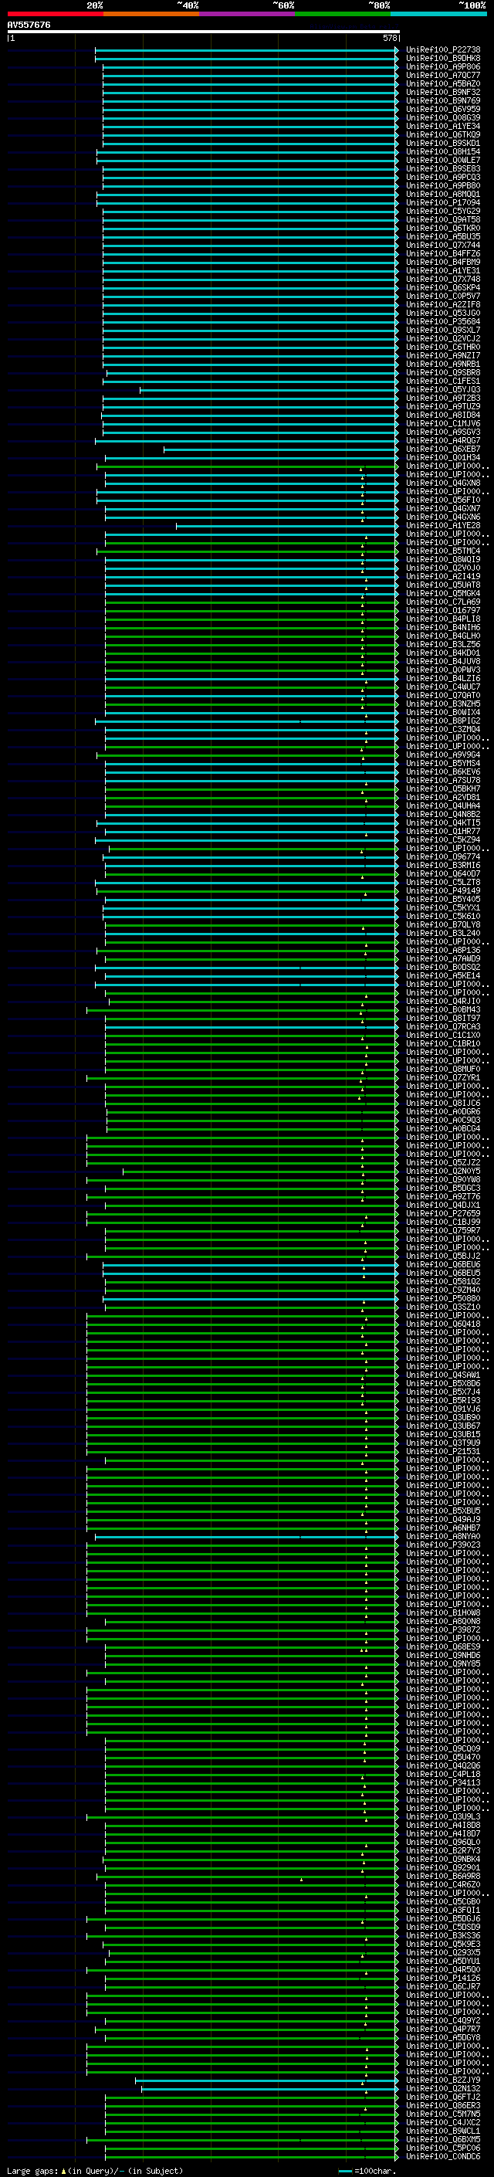Select the UniRef100_Q4GXN8 label
494x2177 pixels.
click(442, 483)
